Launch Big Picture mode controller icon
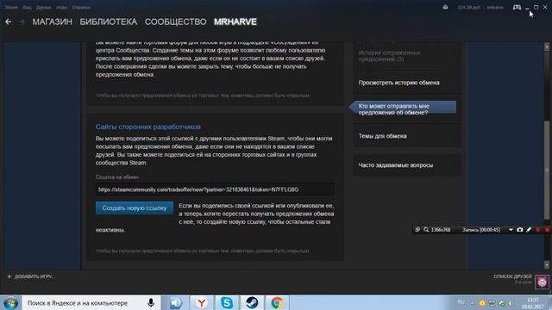The height and width of the screenshot is (310, 552). [x=517, y=7]
